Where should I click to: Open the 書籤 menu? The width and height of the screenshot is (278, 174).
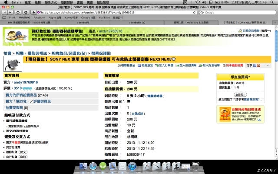tap(80, 2)
